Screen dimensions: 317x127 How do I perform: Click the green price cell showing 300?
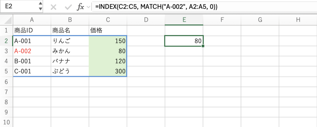pyautogui.click(x=108, y=71)
